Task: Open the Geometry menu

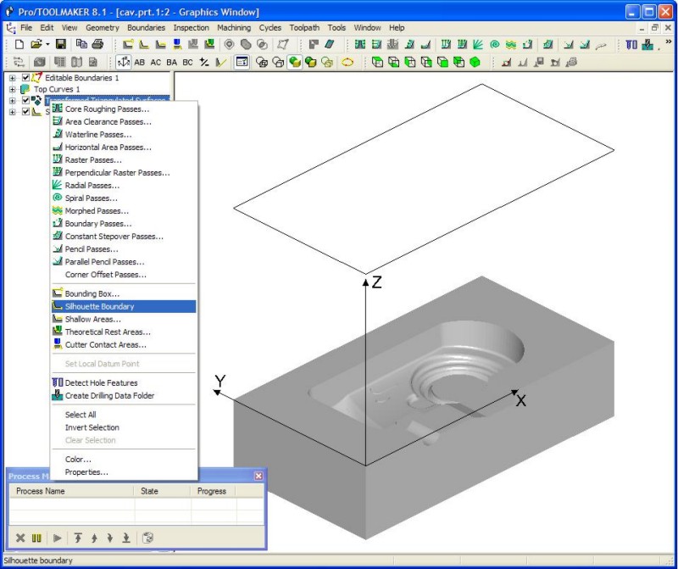Action: click(103, 28)
